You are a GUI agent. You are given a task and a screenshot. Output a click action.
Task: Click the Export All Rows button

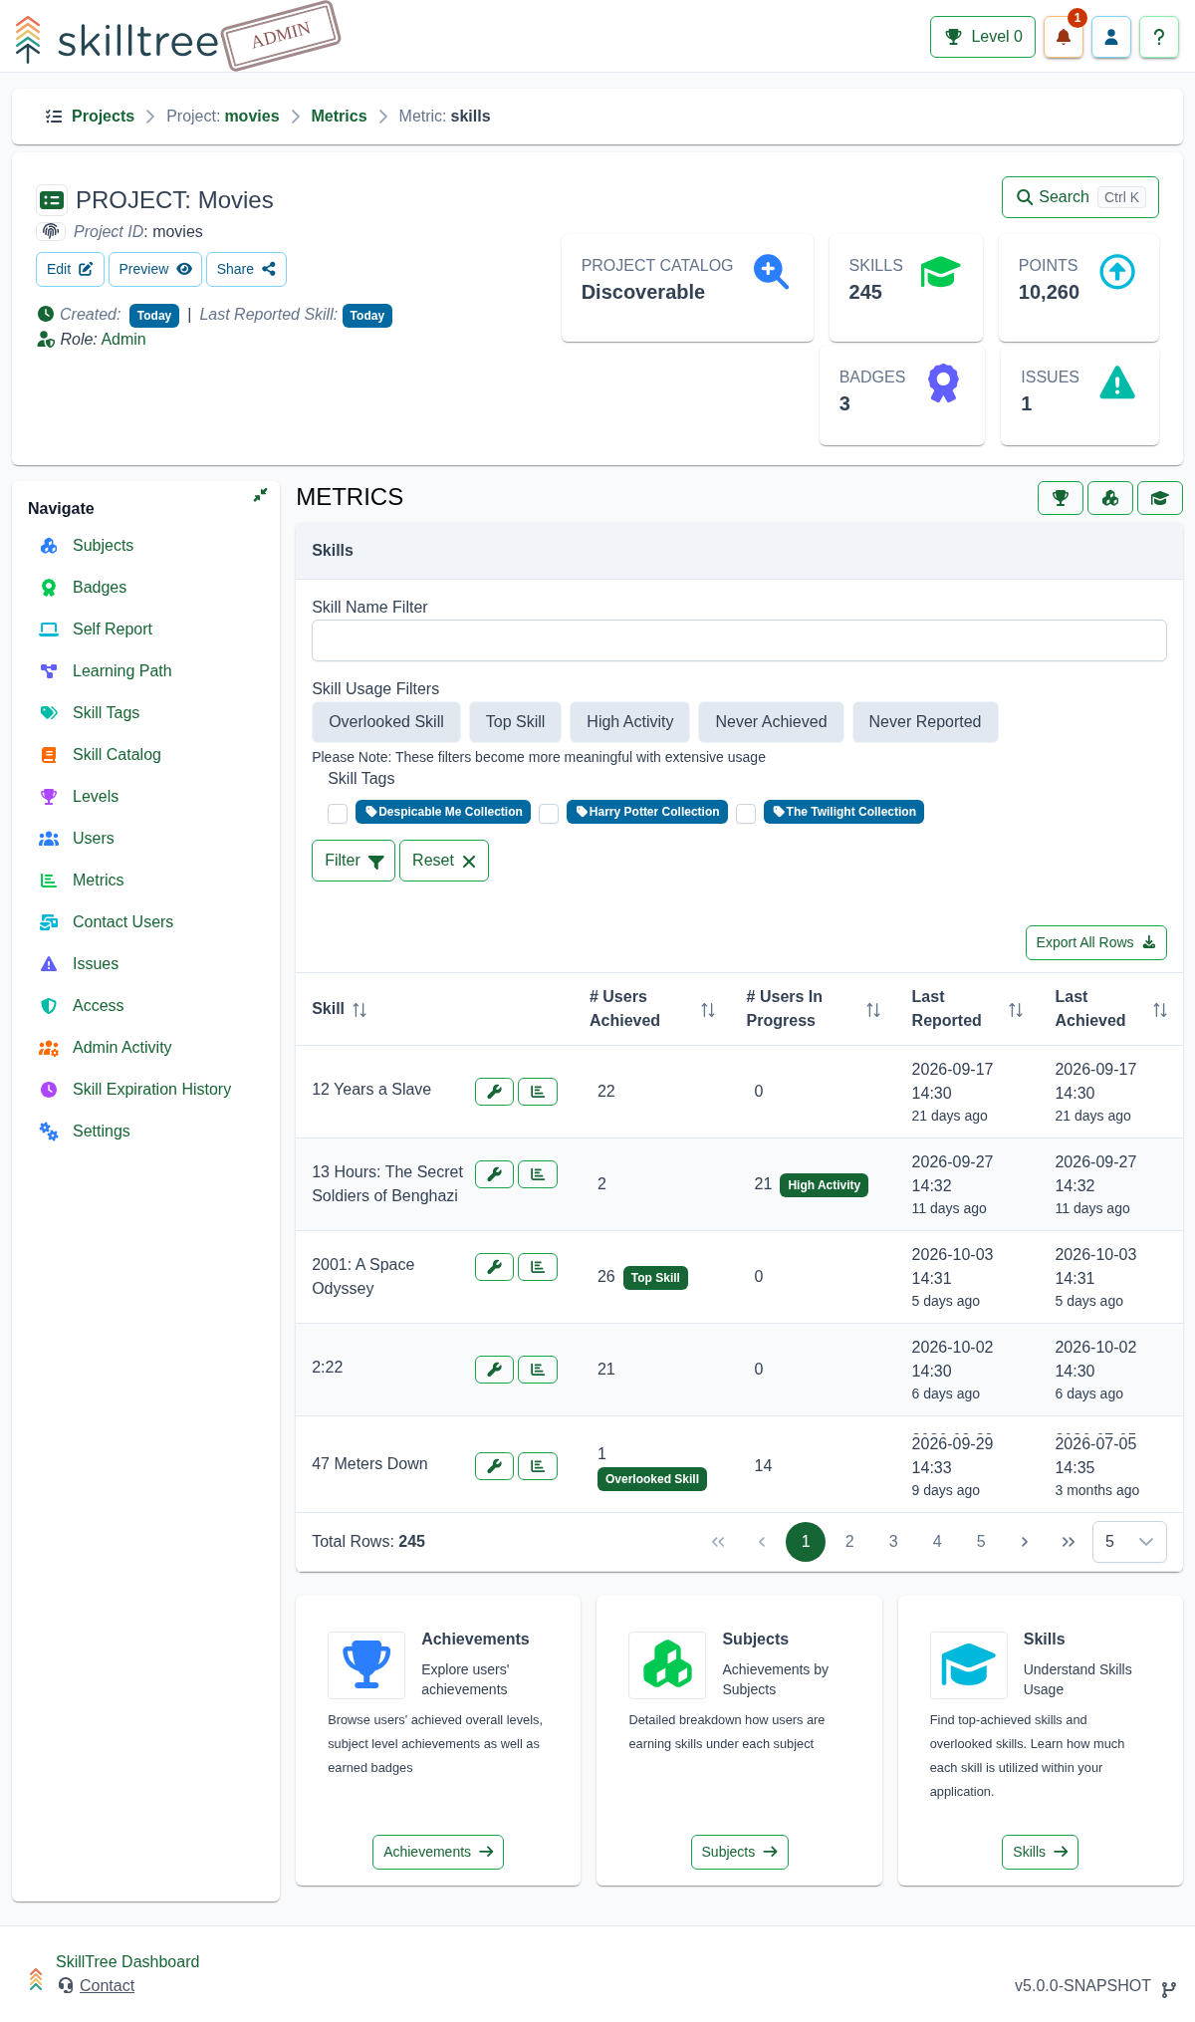click(1095, 942)
